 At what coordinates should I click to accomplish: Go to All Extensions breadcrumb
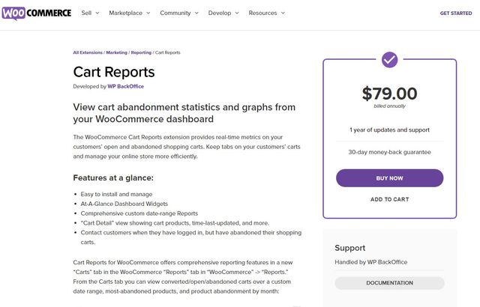coord(88,52)
